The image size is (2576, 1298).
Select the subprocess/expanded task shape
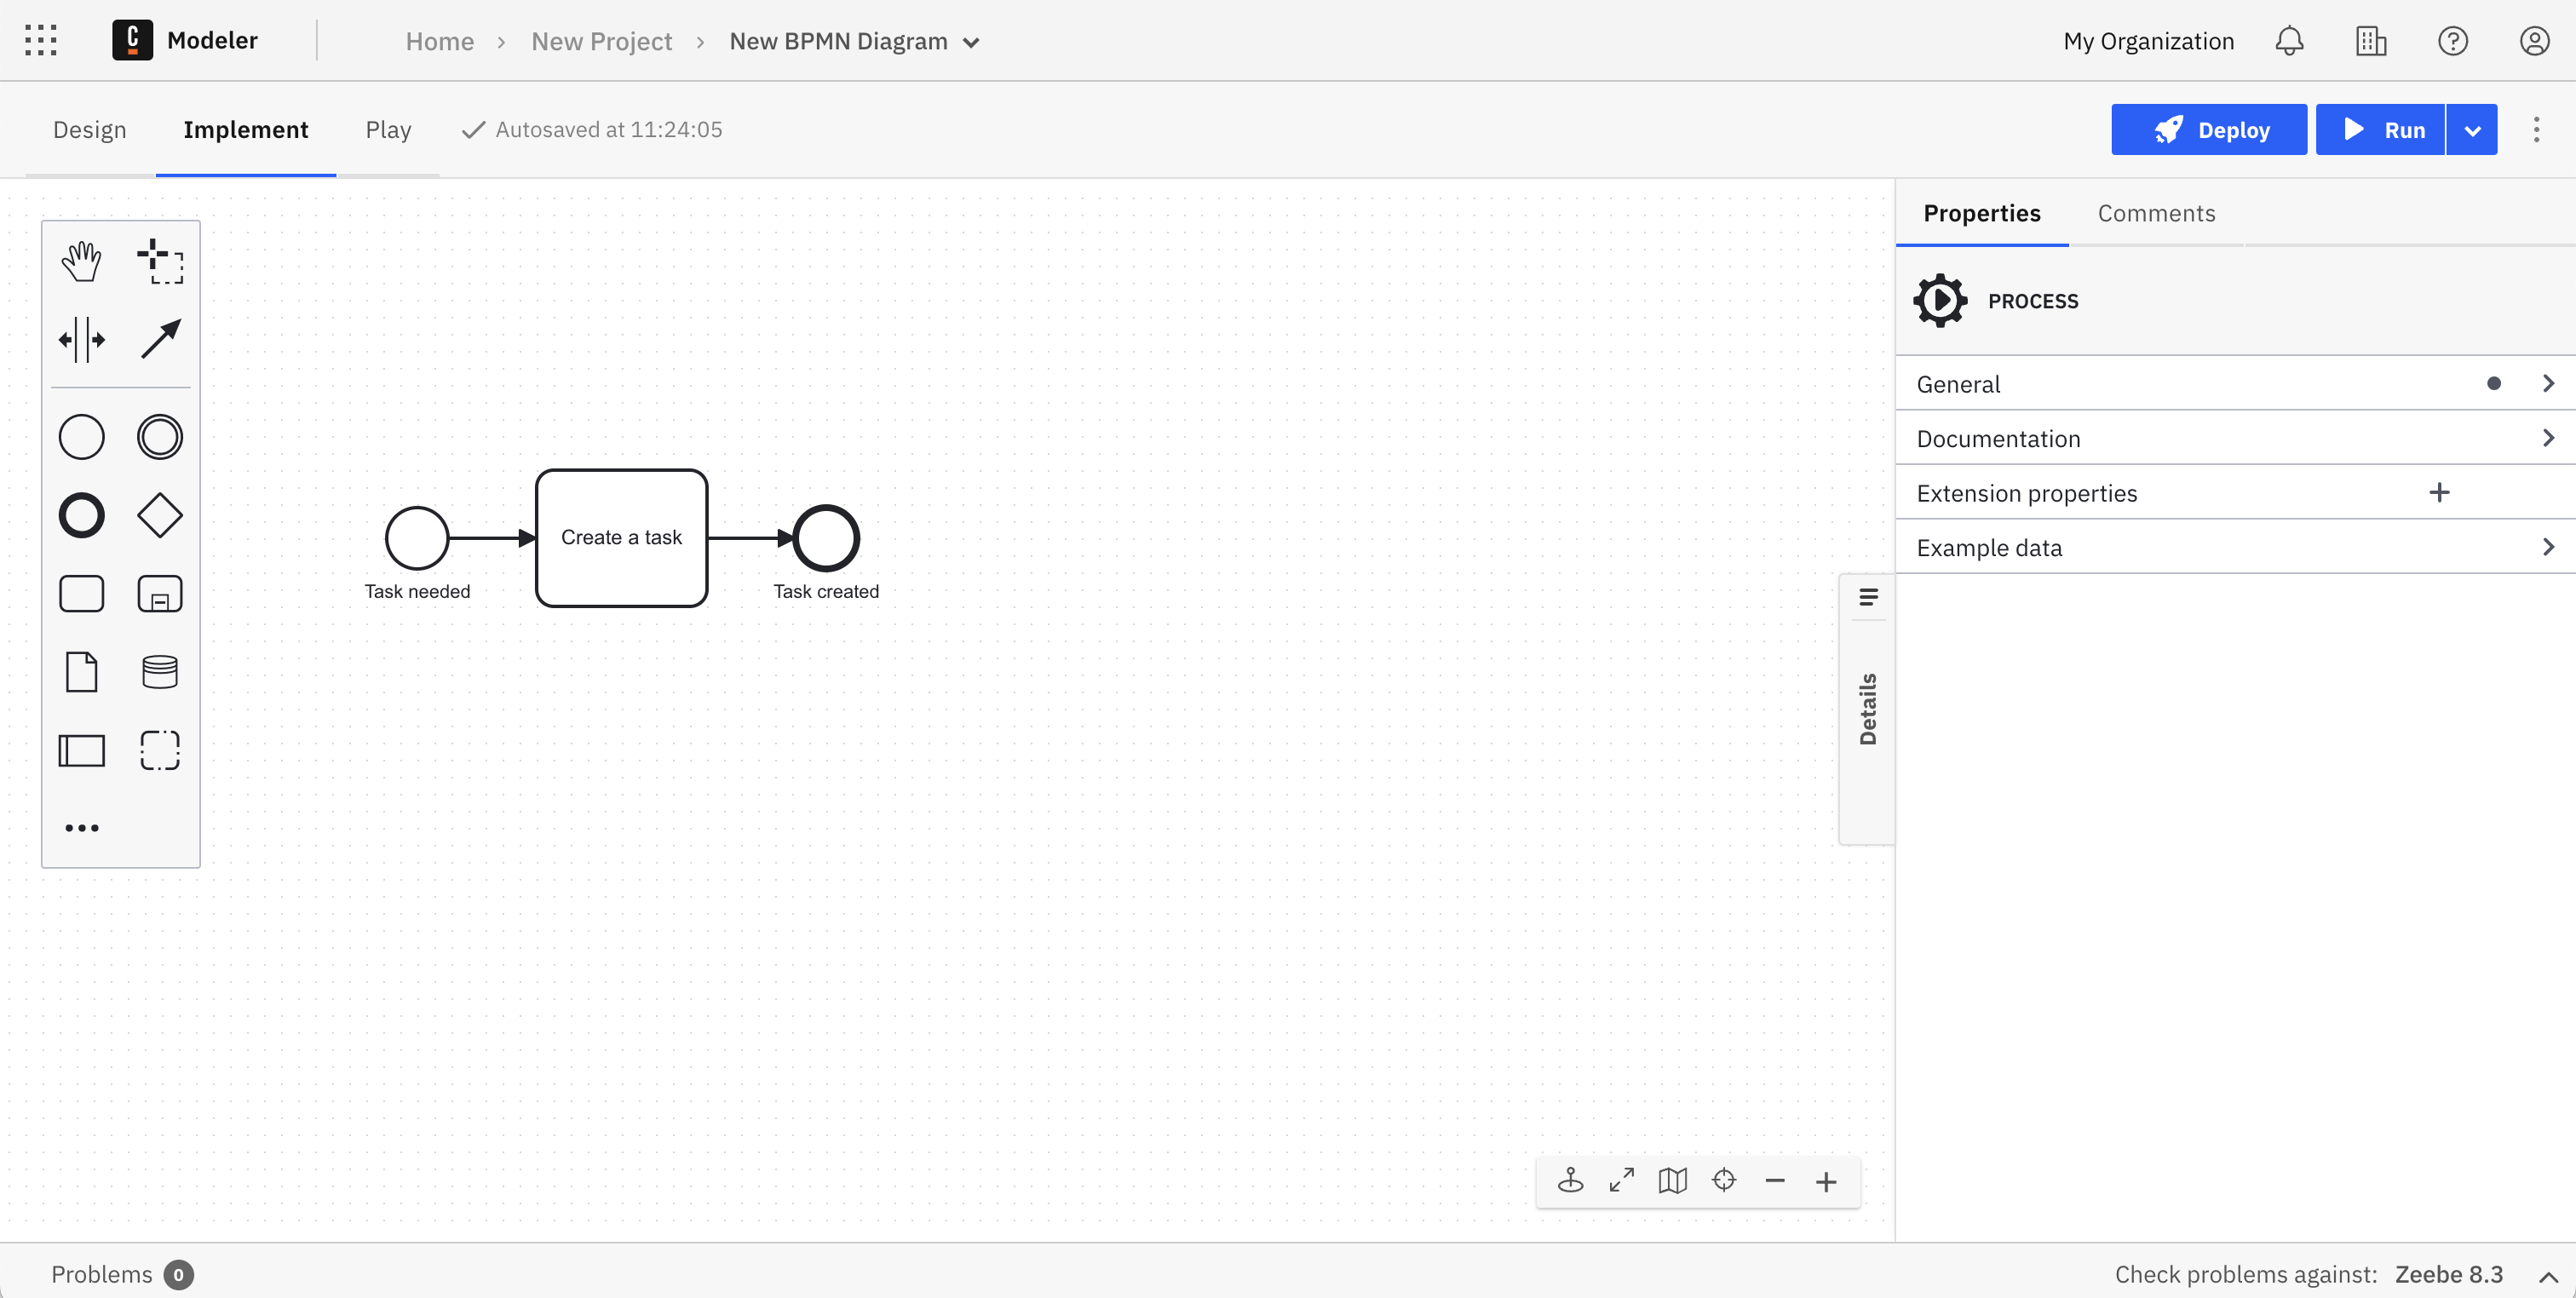[x=159, y=593]
